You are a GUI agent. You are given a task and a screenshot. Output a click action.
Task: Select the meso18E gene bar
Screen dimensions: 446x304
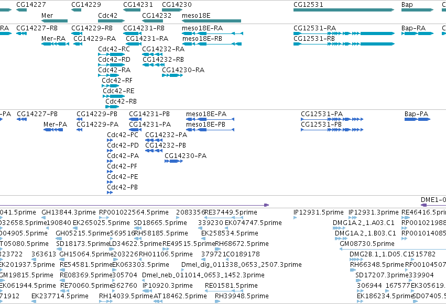pos(211,21)
